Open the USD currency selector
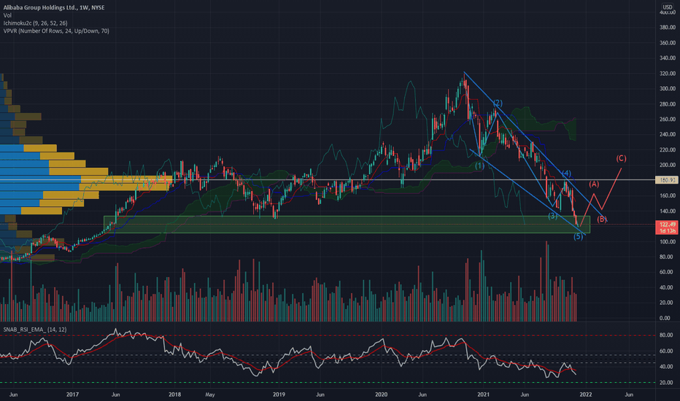680x401 pixels. 667,7
